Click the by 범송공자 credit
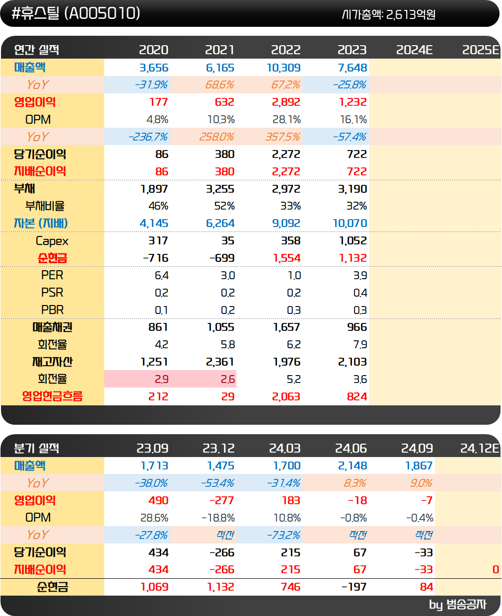Image resolution: width=502 pixels, height=616 pixels. click(458, 605)
